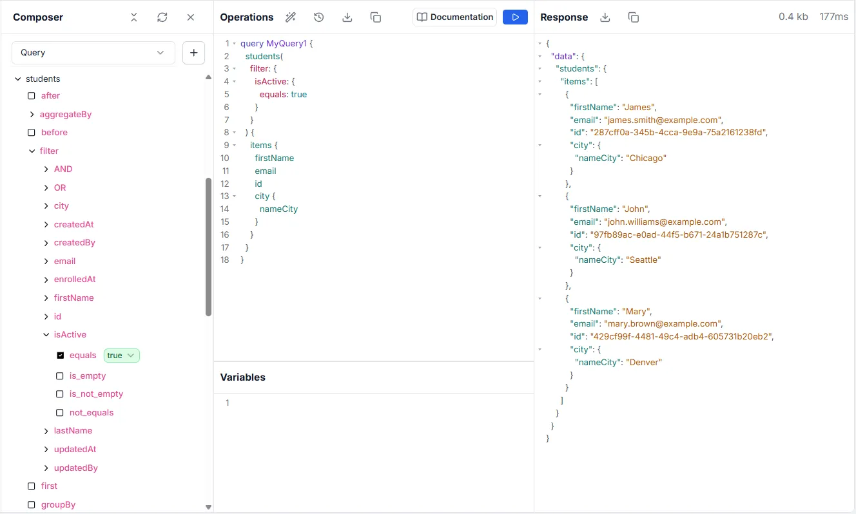Screen dimensions: 856x514
Task: Refresh the Composer schema
Action: [162, 17]
